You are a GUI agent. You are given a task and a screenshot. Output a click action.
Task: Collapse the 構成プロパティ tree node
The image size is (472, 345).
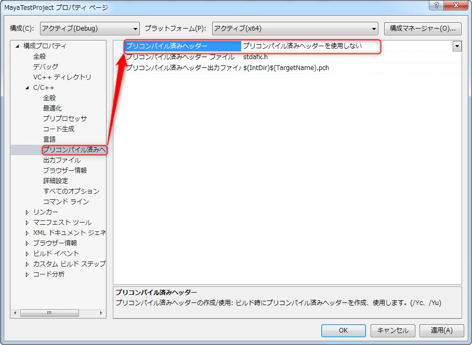pyautogui.click(x=18, y=46)
